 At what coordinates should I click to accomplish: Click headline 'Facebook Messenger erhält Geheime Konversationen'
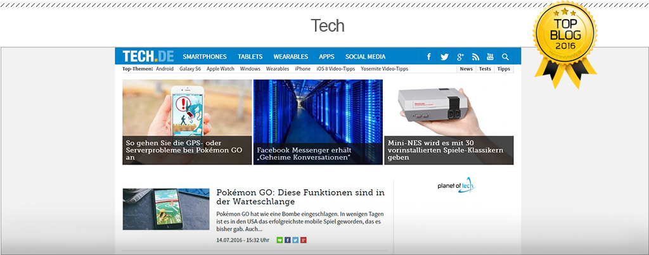[304, 154]
